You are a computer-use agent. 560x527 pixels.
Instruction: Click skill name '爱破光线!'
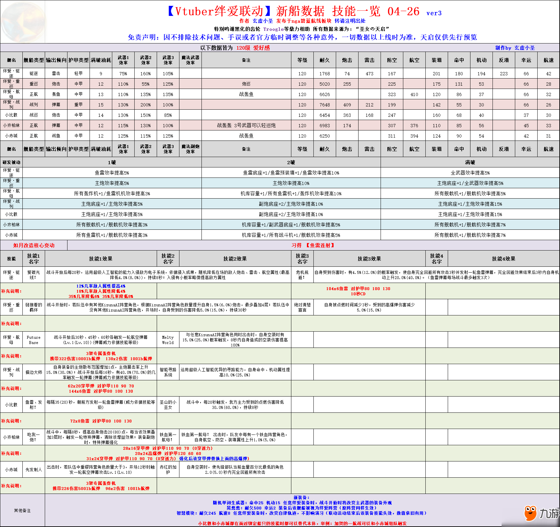pos(34,275)
